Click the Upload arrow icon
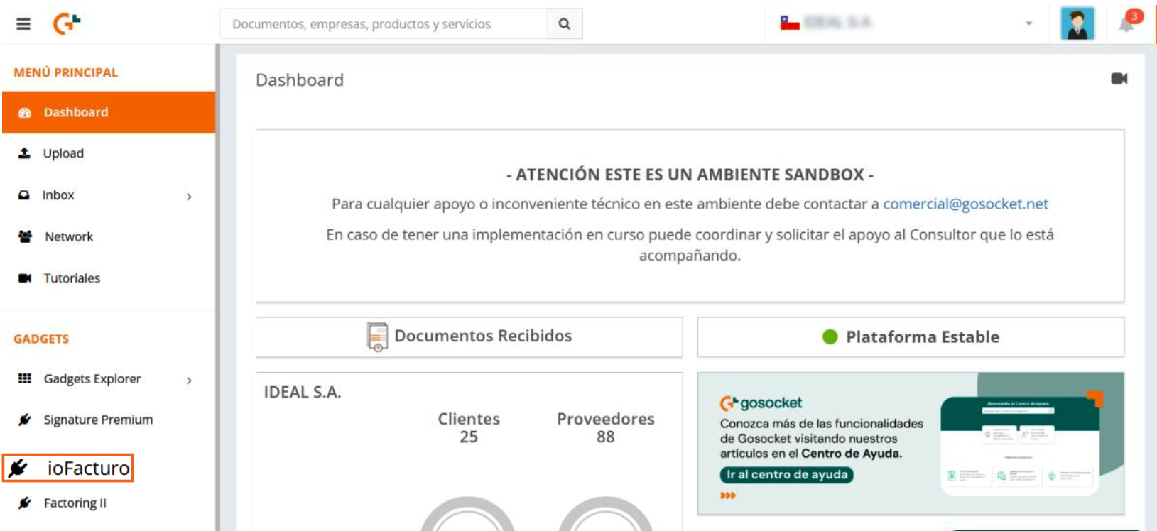1157x531 pixels. (x=24, y=153)
